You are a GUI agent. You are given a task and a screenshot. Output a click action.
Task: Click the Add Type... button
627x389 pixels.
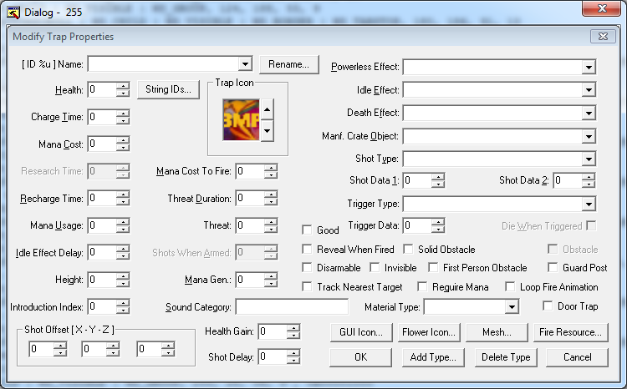click(433, 357)
